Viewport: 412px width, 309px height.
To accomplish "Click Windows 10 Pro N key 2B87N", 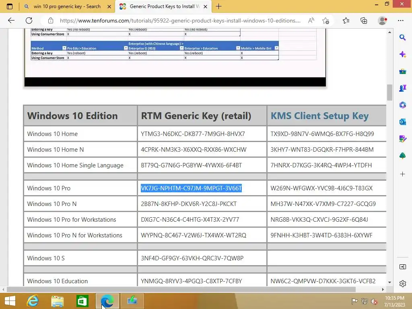I will pyautogui.click(x=189, y=204).
